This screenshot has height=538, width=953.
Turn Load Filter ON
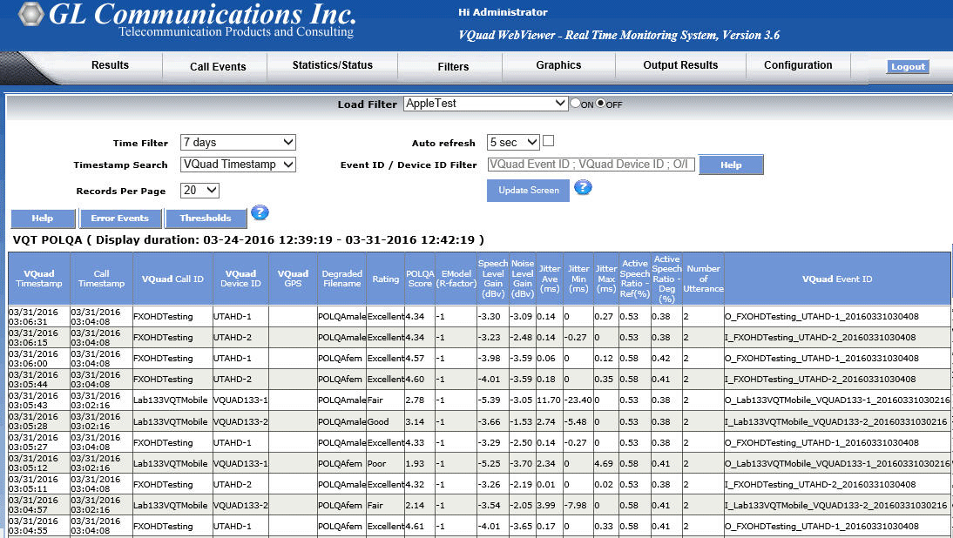tap(575, 104)
